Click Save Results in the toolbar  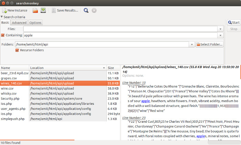click(65, 10)
